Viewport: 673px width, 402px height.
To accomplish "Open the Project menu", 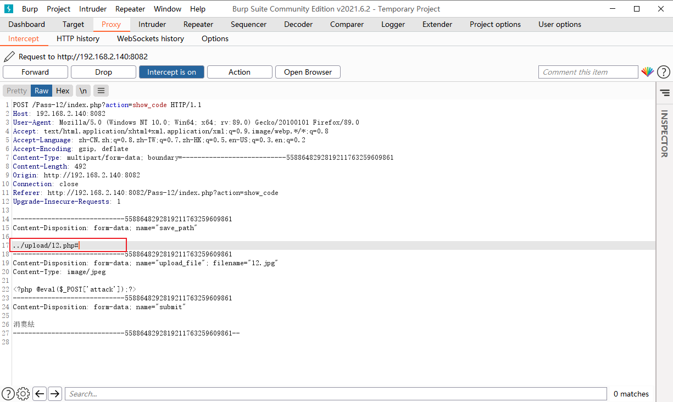I will [59, 9].
